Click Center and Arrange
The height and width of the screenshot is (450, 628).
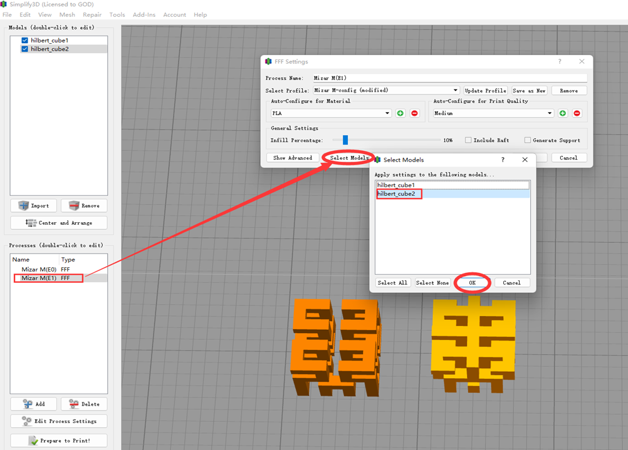(x=59, y=223)
